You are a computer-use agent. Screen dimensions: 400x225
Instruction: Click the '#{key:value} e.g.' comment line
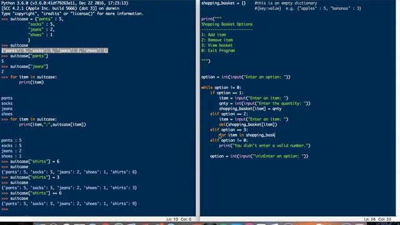point(307,8)
